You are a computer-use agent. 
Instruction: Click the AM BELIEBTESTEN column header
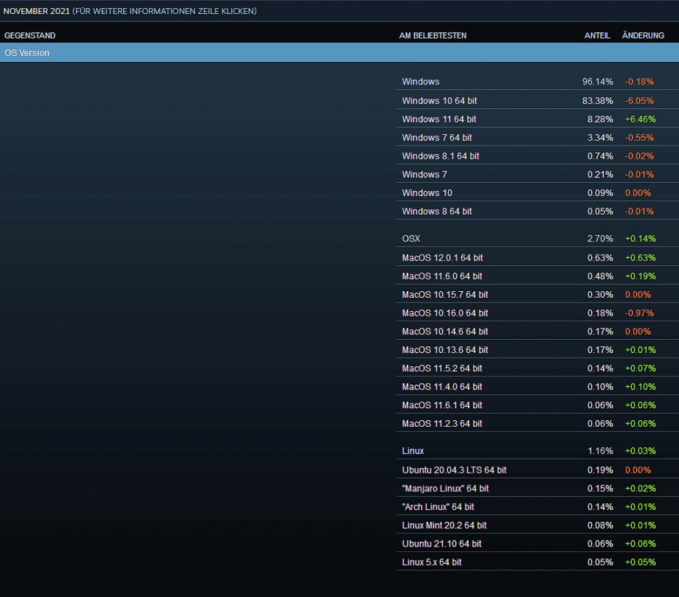click(433, 35)
